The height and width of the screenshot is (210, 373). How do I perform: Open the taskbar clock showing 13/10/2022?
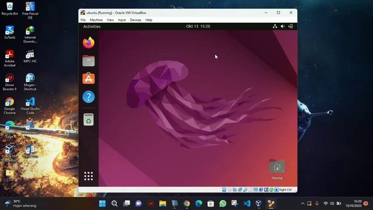pyautogui.click(x=354, y=204)
